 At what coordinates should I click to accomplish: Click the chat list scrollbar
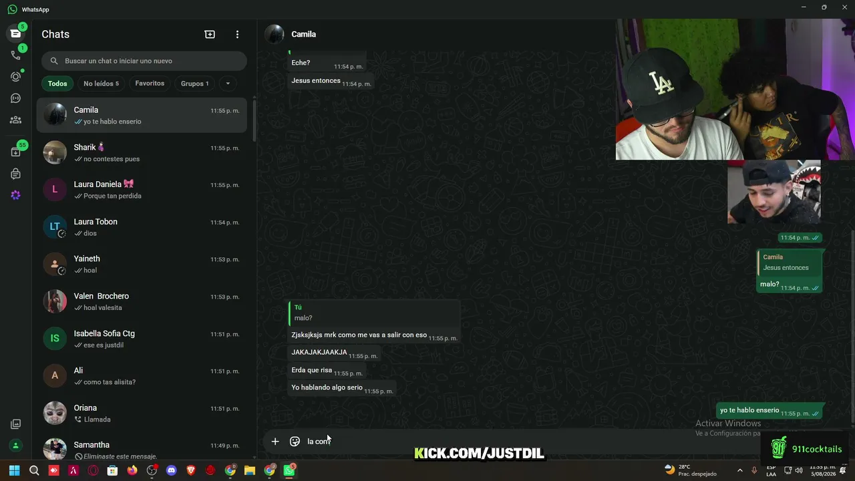(x=254, y=120)
